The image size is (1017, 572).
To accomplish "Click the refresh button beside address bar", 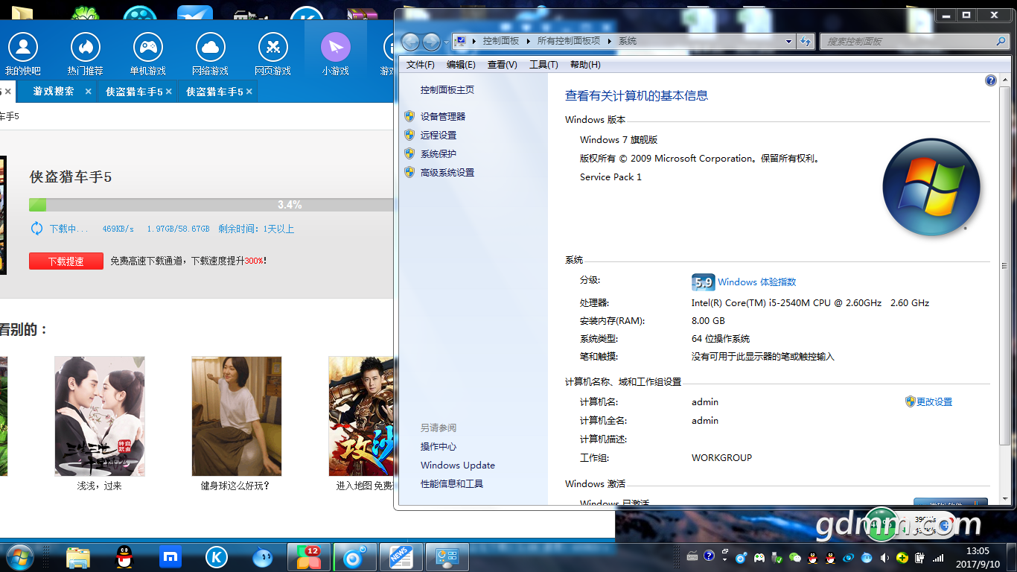I will (805, 42).
